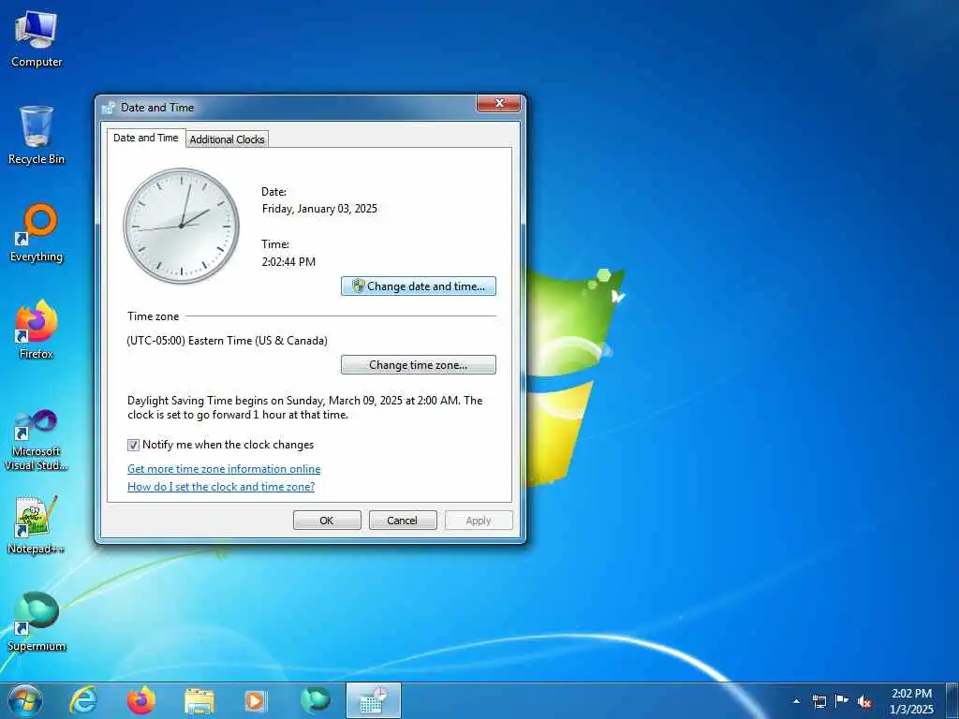Click Change date and time button
The height and width of the screenshot is (719, 959).
(419, 286)
